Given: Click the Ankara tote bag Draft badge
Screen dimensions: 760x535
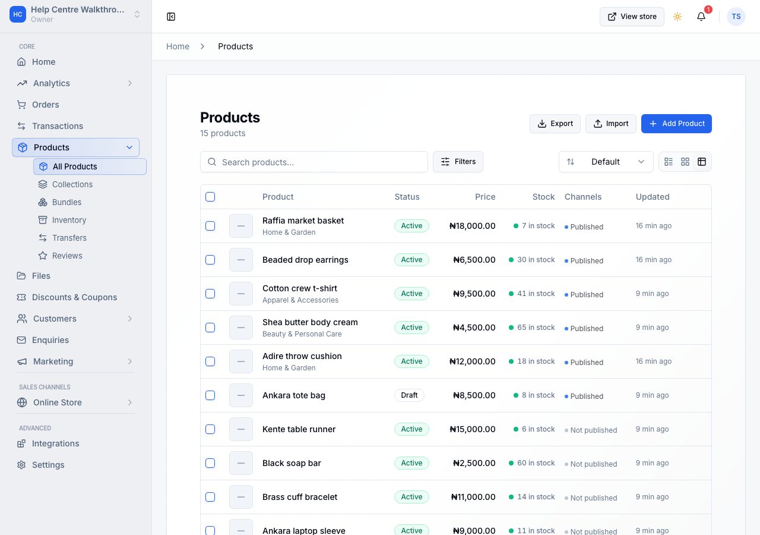Looking at the screenshot, I should pyautogui.click(x=409, y=395).
